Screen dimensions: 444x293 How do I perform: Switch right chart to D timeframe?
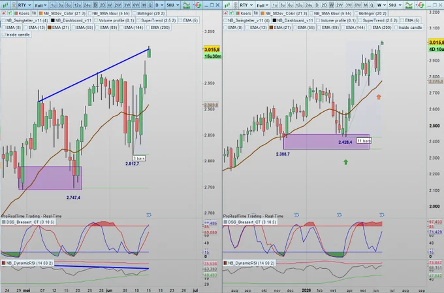pos(317,5)
